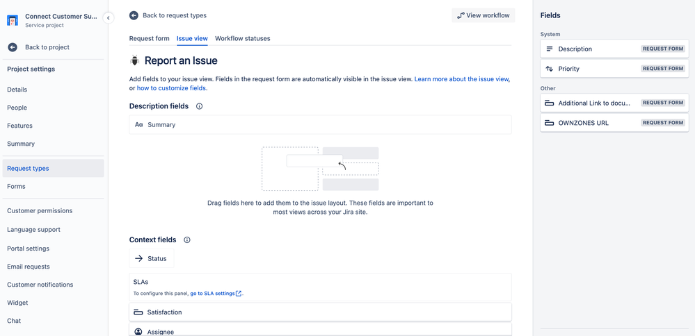Viewport: 695px width, 336px height.
Task: Click the Priority arrows icon in Fields panel
Action: pyautogui.click(x=550, y=69)
